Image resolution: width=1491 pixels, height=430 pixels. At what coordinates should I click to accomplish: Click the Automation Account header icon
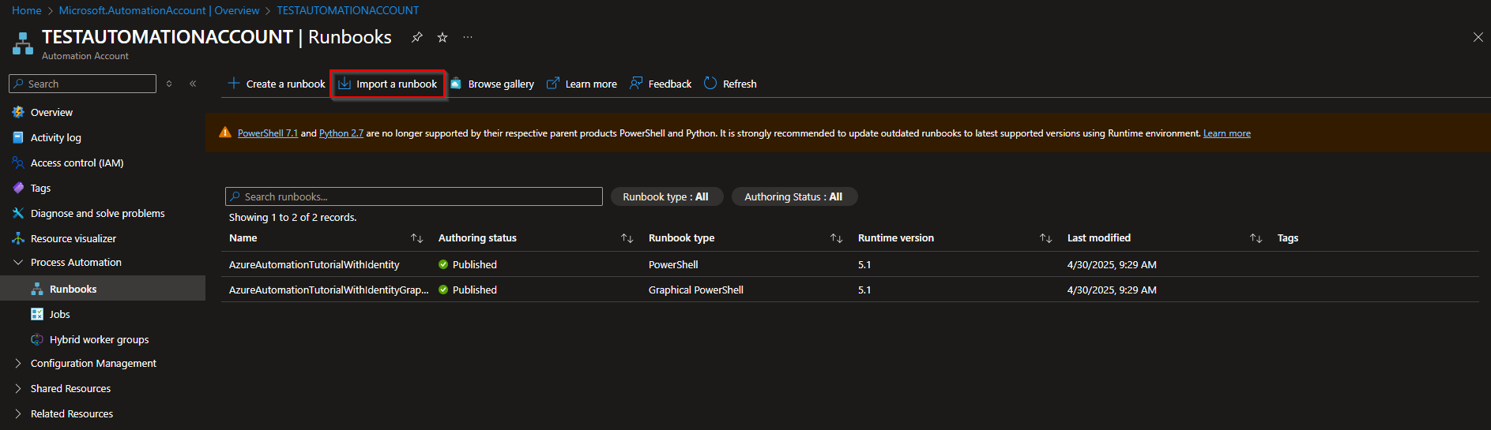coord(23,43)
